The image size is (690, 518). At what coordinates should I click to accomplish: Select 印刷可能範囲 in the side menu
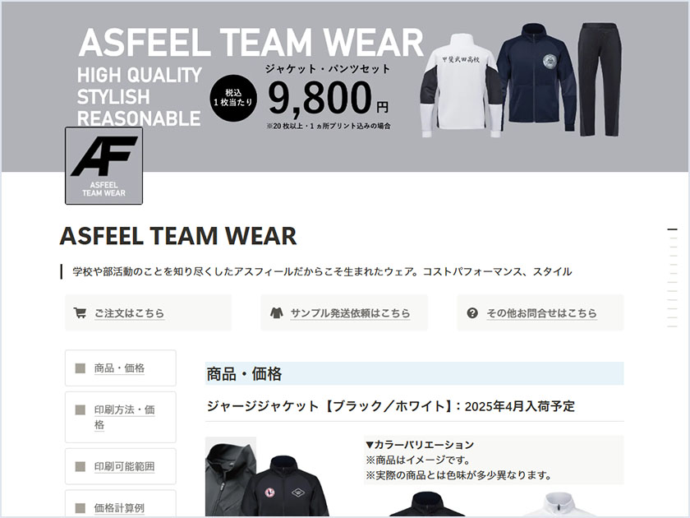(121, 466)
